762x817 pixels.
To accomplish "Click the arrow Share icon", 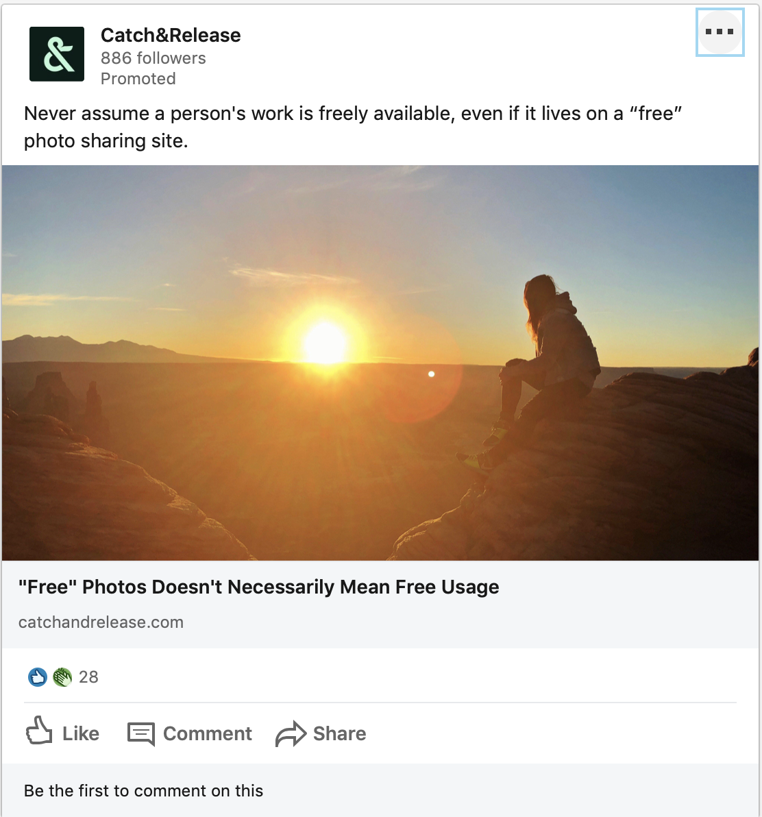I will [291, 733].
